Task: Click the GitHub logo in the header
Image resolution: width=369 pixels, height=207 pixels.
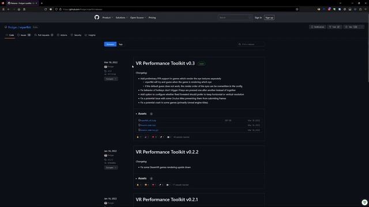Action: coord(97,17)
